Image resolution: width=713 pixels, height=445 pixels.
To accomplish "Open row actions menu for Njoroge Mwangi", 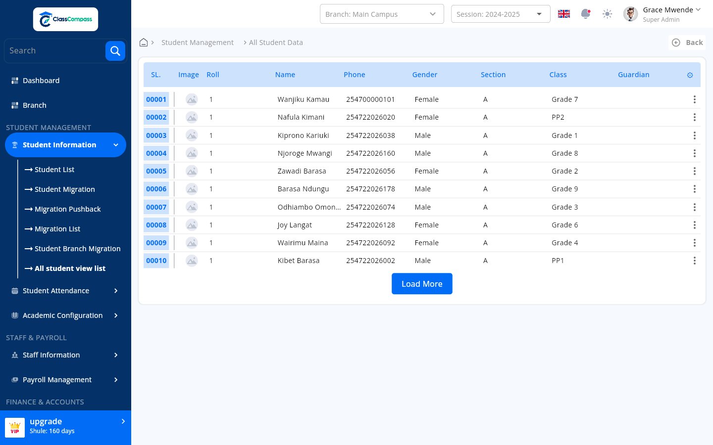I will (x=695, y=153).
